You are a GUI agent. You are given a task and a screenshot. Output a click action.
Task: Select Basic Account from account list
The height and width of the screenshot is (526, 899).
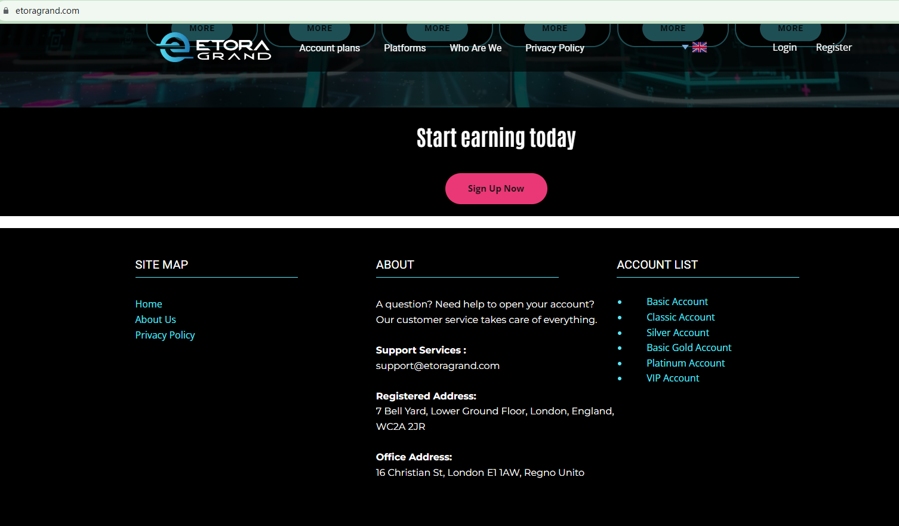(x=677, y=302)
